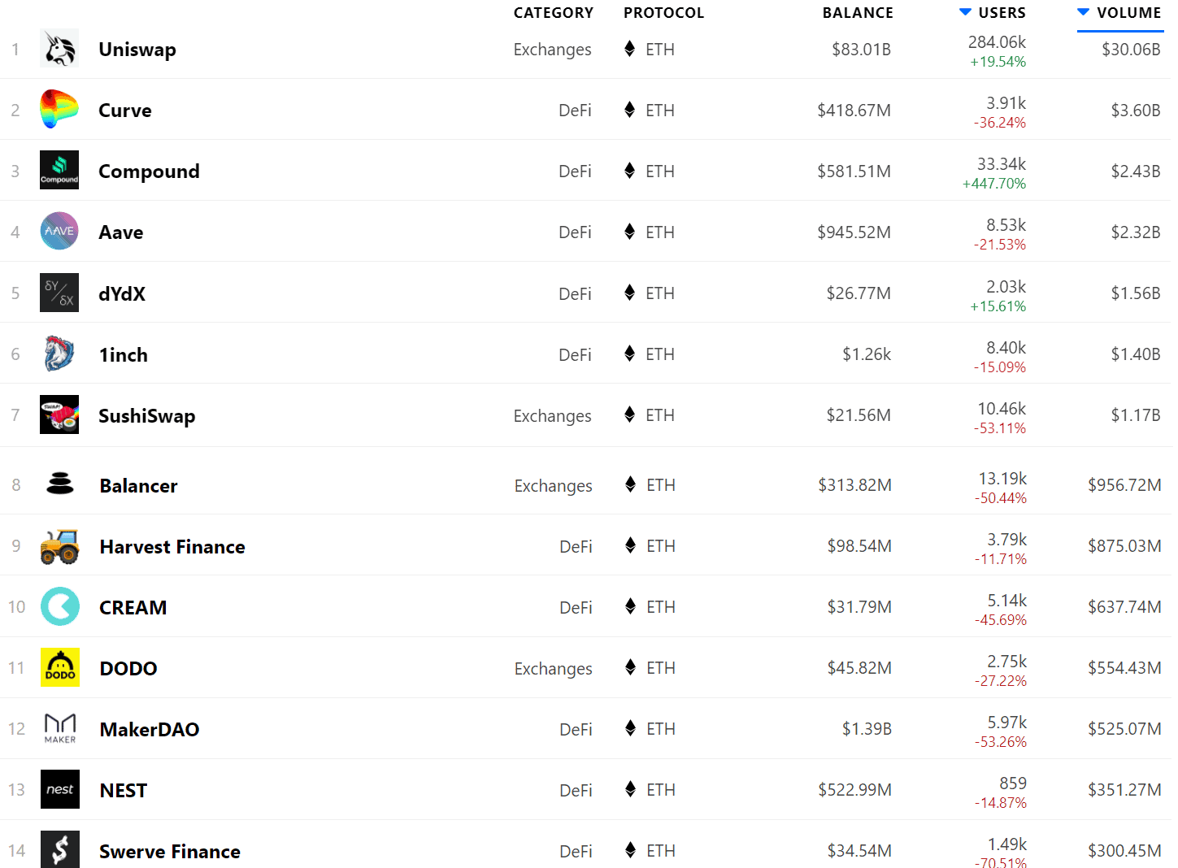Sort by Volume column header

tap(1128, 13)
